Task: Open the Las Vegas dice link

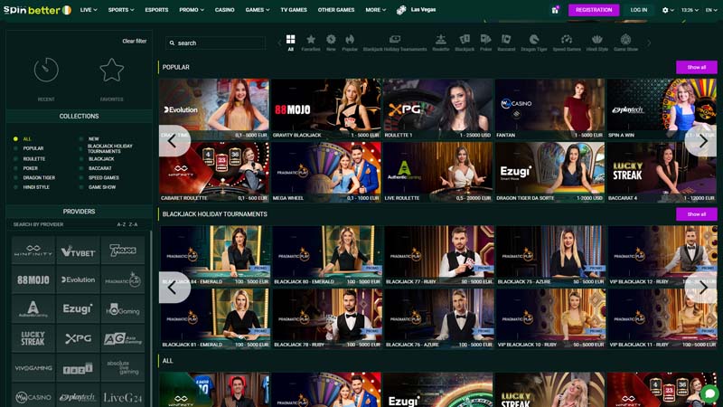Action: pos(417,10)
